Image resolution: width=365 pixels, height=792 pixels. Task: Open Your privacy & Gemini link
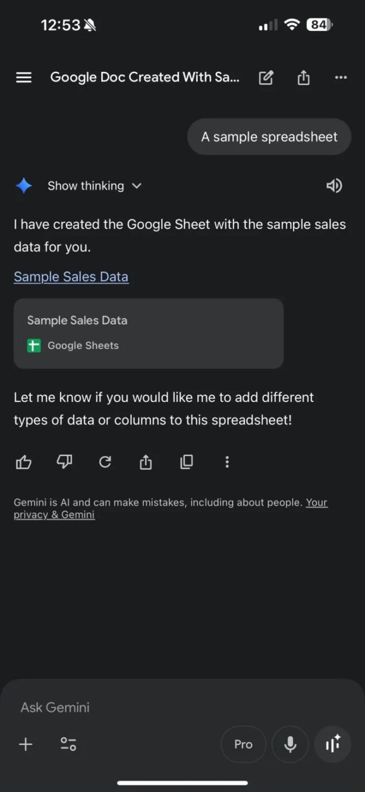click(54, 515)
